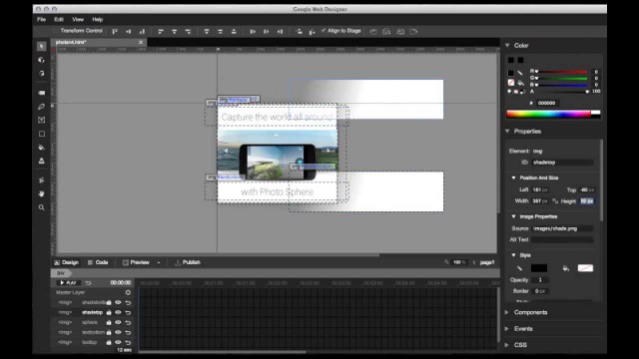Click the red R color slider
The image size is (639, 359).
561,72
